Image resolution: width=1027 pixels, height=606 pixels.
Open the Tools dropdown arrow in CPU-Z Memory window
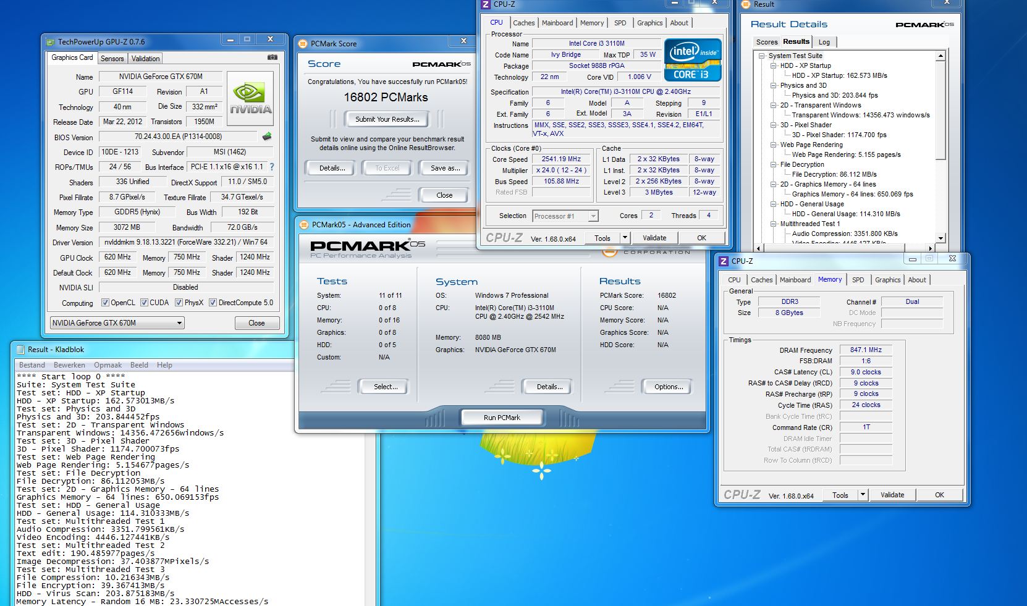pyautogui.click(x=863, y=495)
